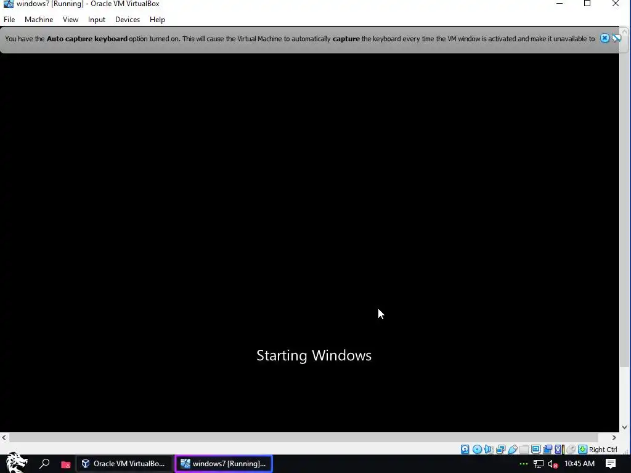Open the View menu
Viewport: 631px width, 473px height.
point(70,19)
